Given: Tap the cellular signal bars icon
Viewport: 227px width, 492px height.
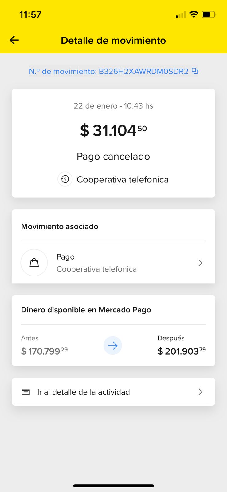Looking at the screenshot, I should [181, 14].
